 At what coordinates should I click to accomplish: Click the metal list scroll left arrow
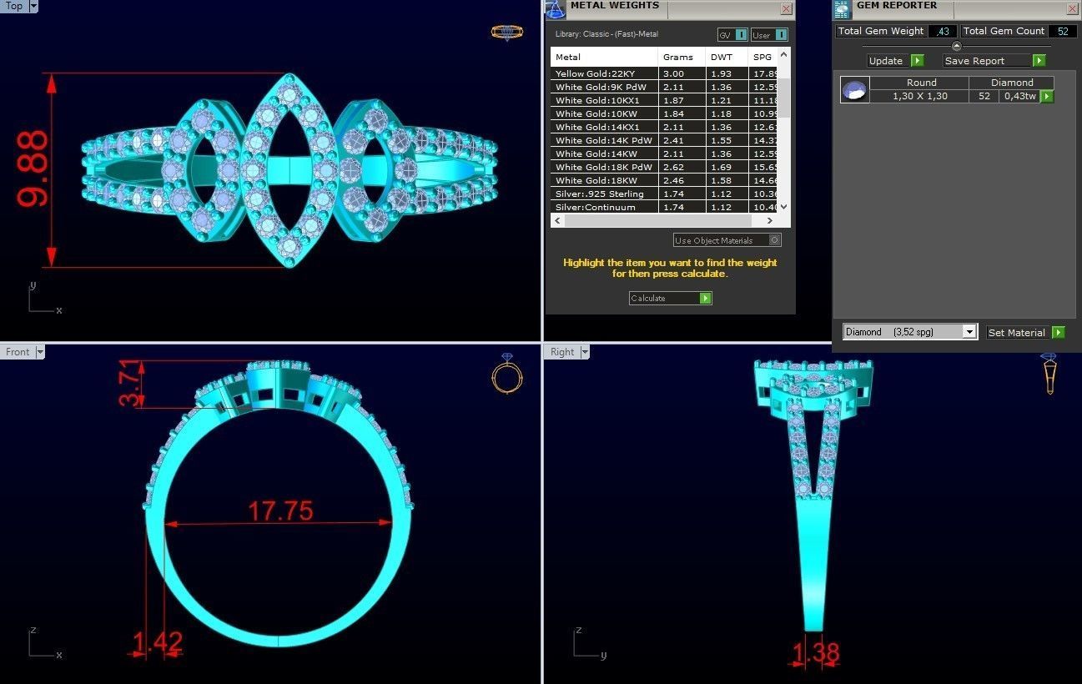click(x=557, y=221)
